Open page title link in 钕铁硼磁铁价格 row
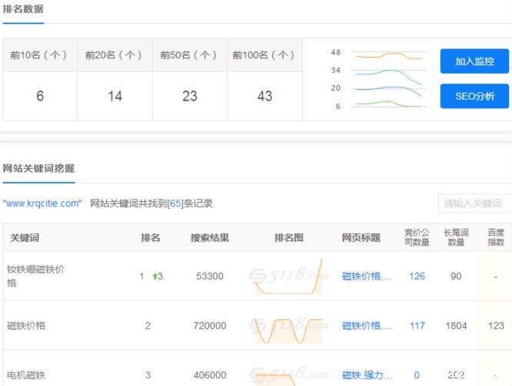The width and height of the screenshot is (512, 386). (x=367, y=276)
